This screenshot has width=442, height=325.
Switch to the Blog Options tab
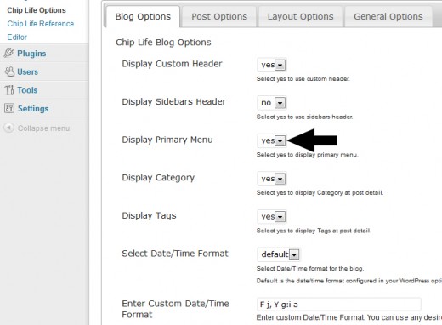tap(143, 17)
